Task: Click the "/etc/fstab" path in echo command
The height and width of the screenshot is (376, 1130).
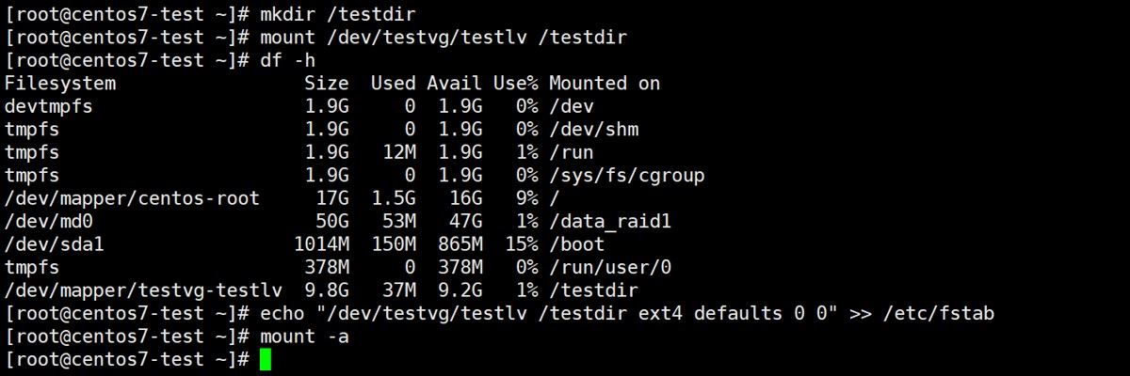Action: coord(940,313)
